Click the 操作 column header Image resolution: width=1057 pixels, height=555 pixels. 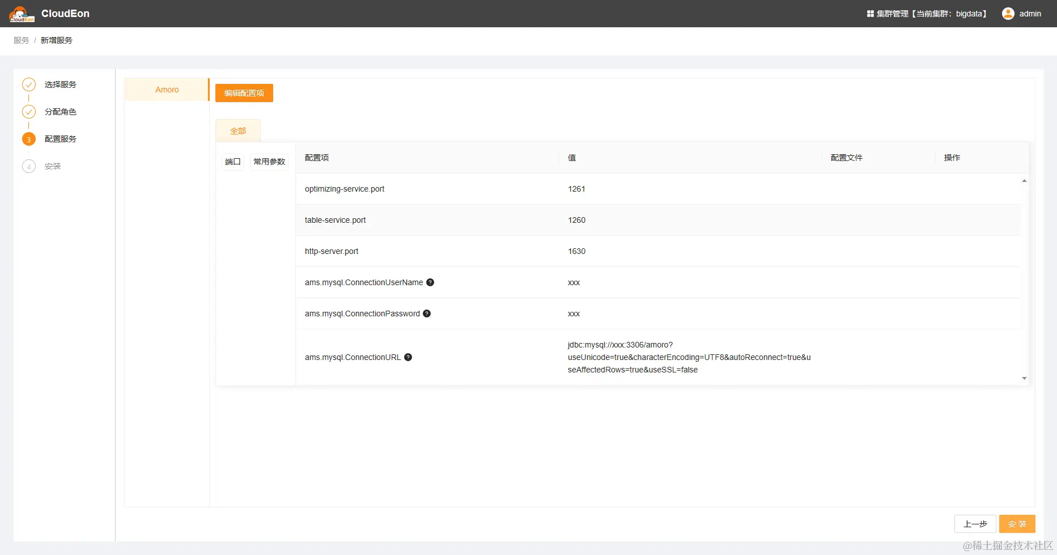point(952,158)
